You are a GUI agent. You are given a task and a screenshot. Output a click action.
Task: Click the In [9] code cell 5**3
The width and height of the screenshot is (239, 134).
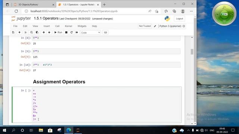click(x=106, y=51)
